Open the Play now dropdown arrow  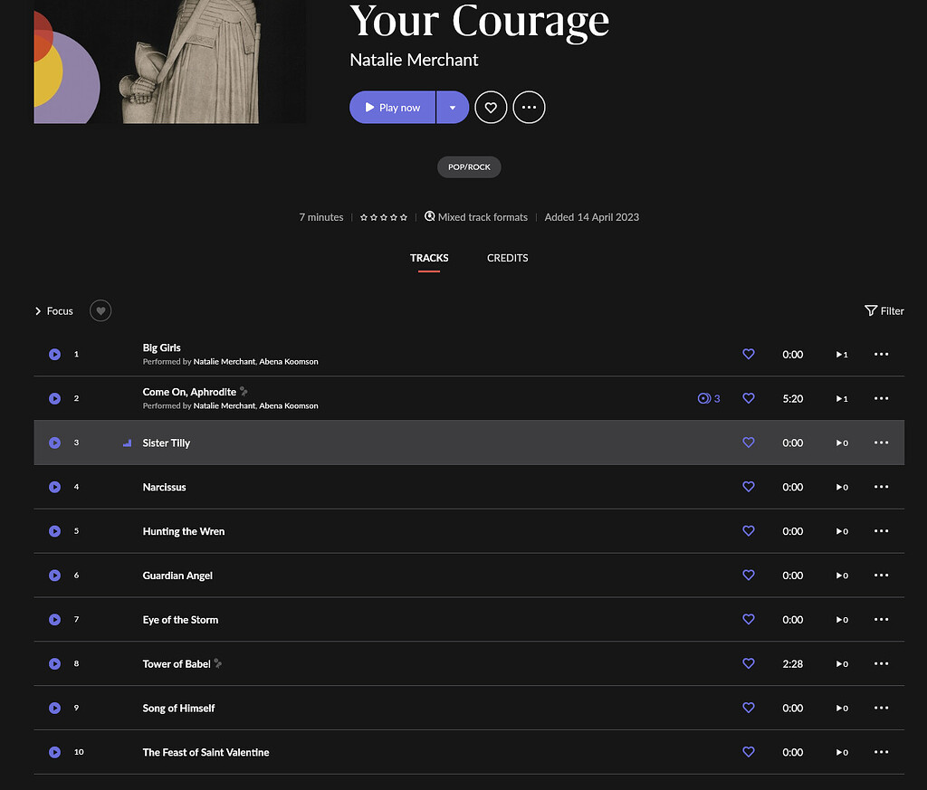453,107
